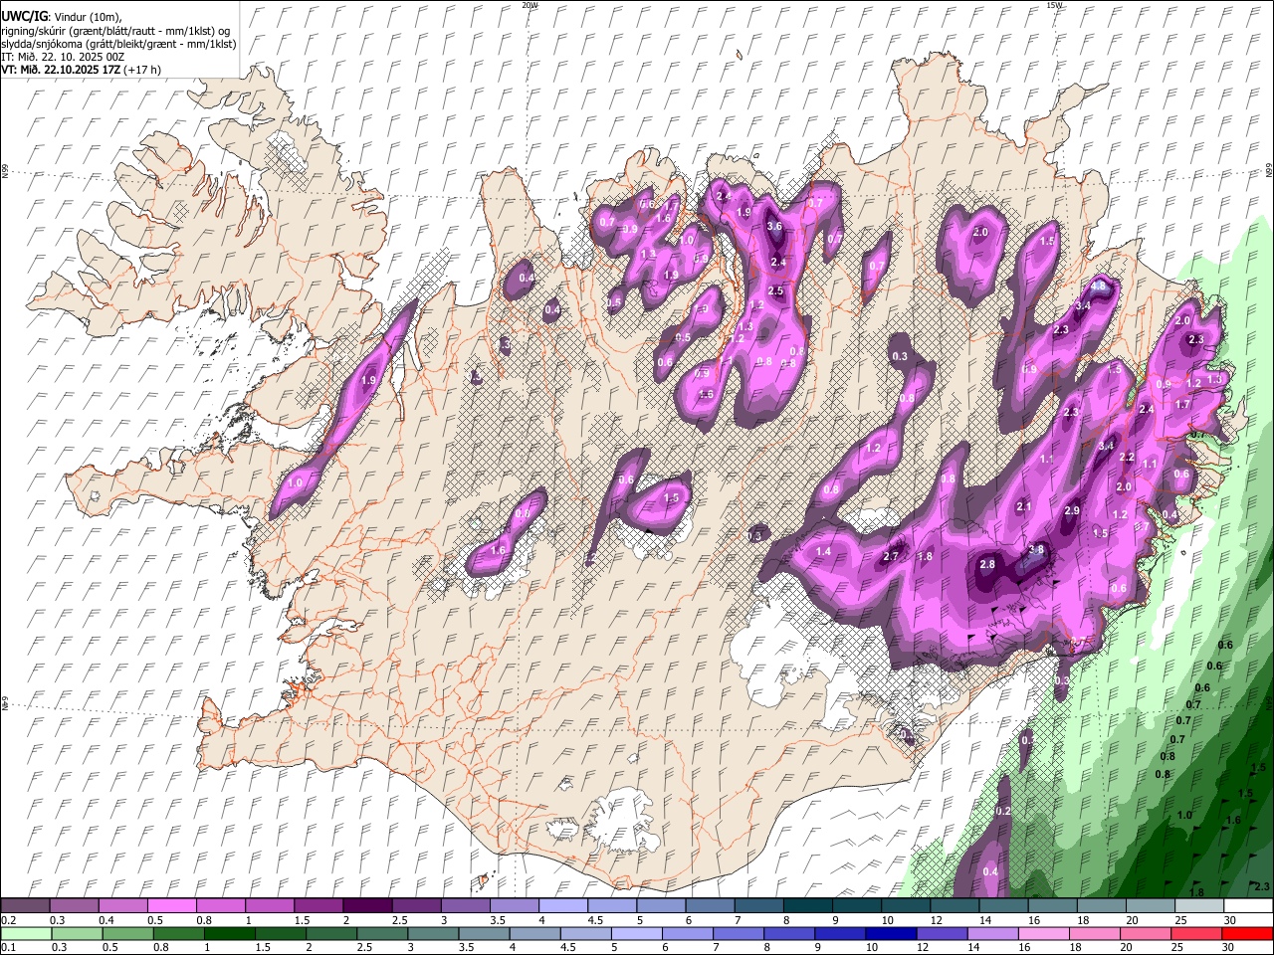This screenshot has height=955, width=1274.
Task: Click the '2.8' snowfall value on the map
Action: click(987, 564)
